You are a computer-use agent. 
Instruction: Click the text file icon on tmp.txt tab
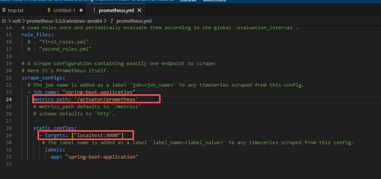pos(4,11)
